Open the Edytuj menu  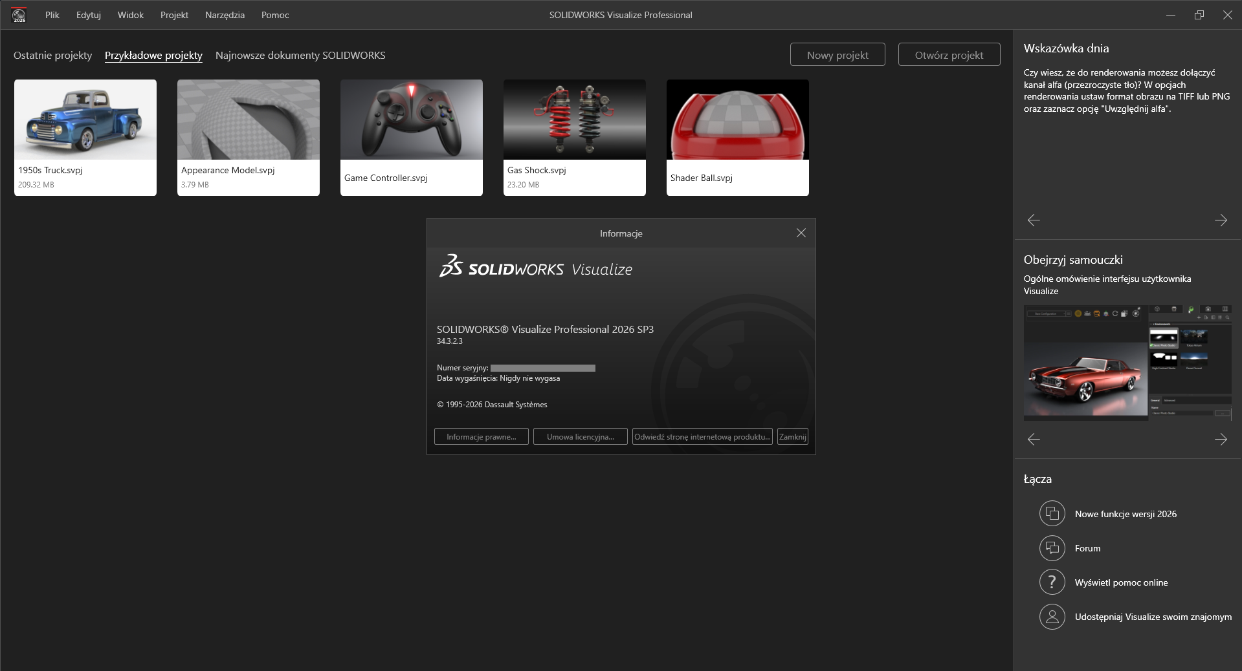(89, 15)
